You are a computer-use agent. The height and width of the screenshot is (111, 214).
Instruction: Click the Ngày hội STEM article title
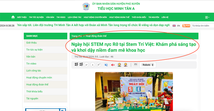click(x=134, y=47)
